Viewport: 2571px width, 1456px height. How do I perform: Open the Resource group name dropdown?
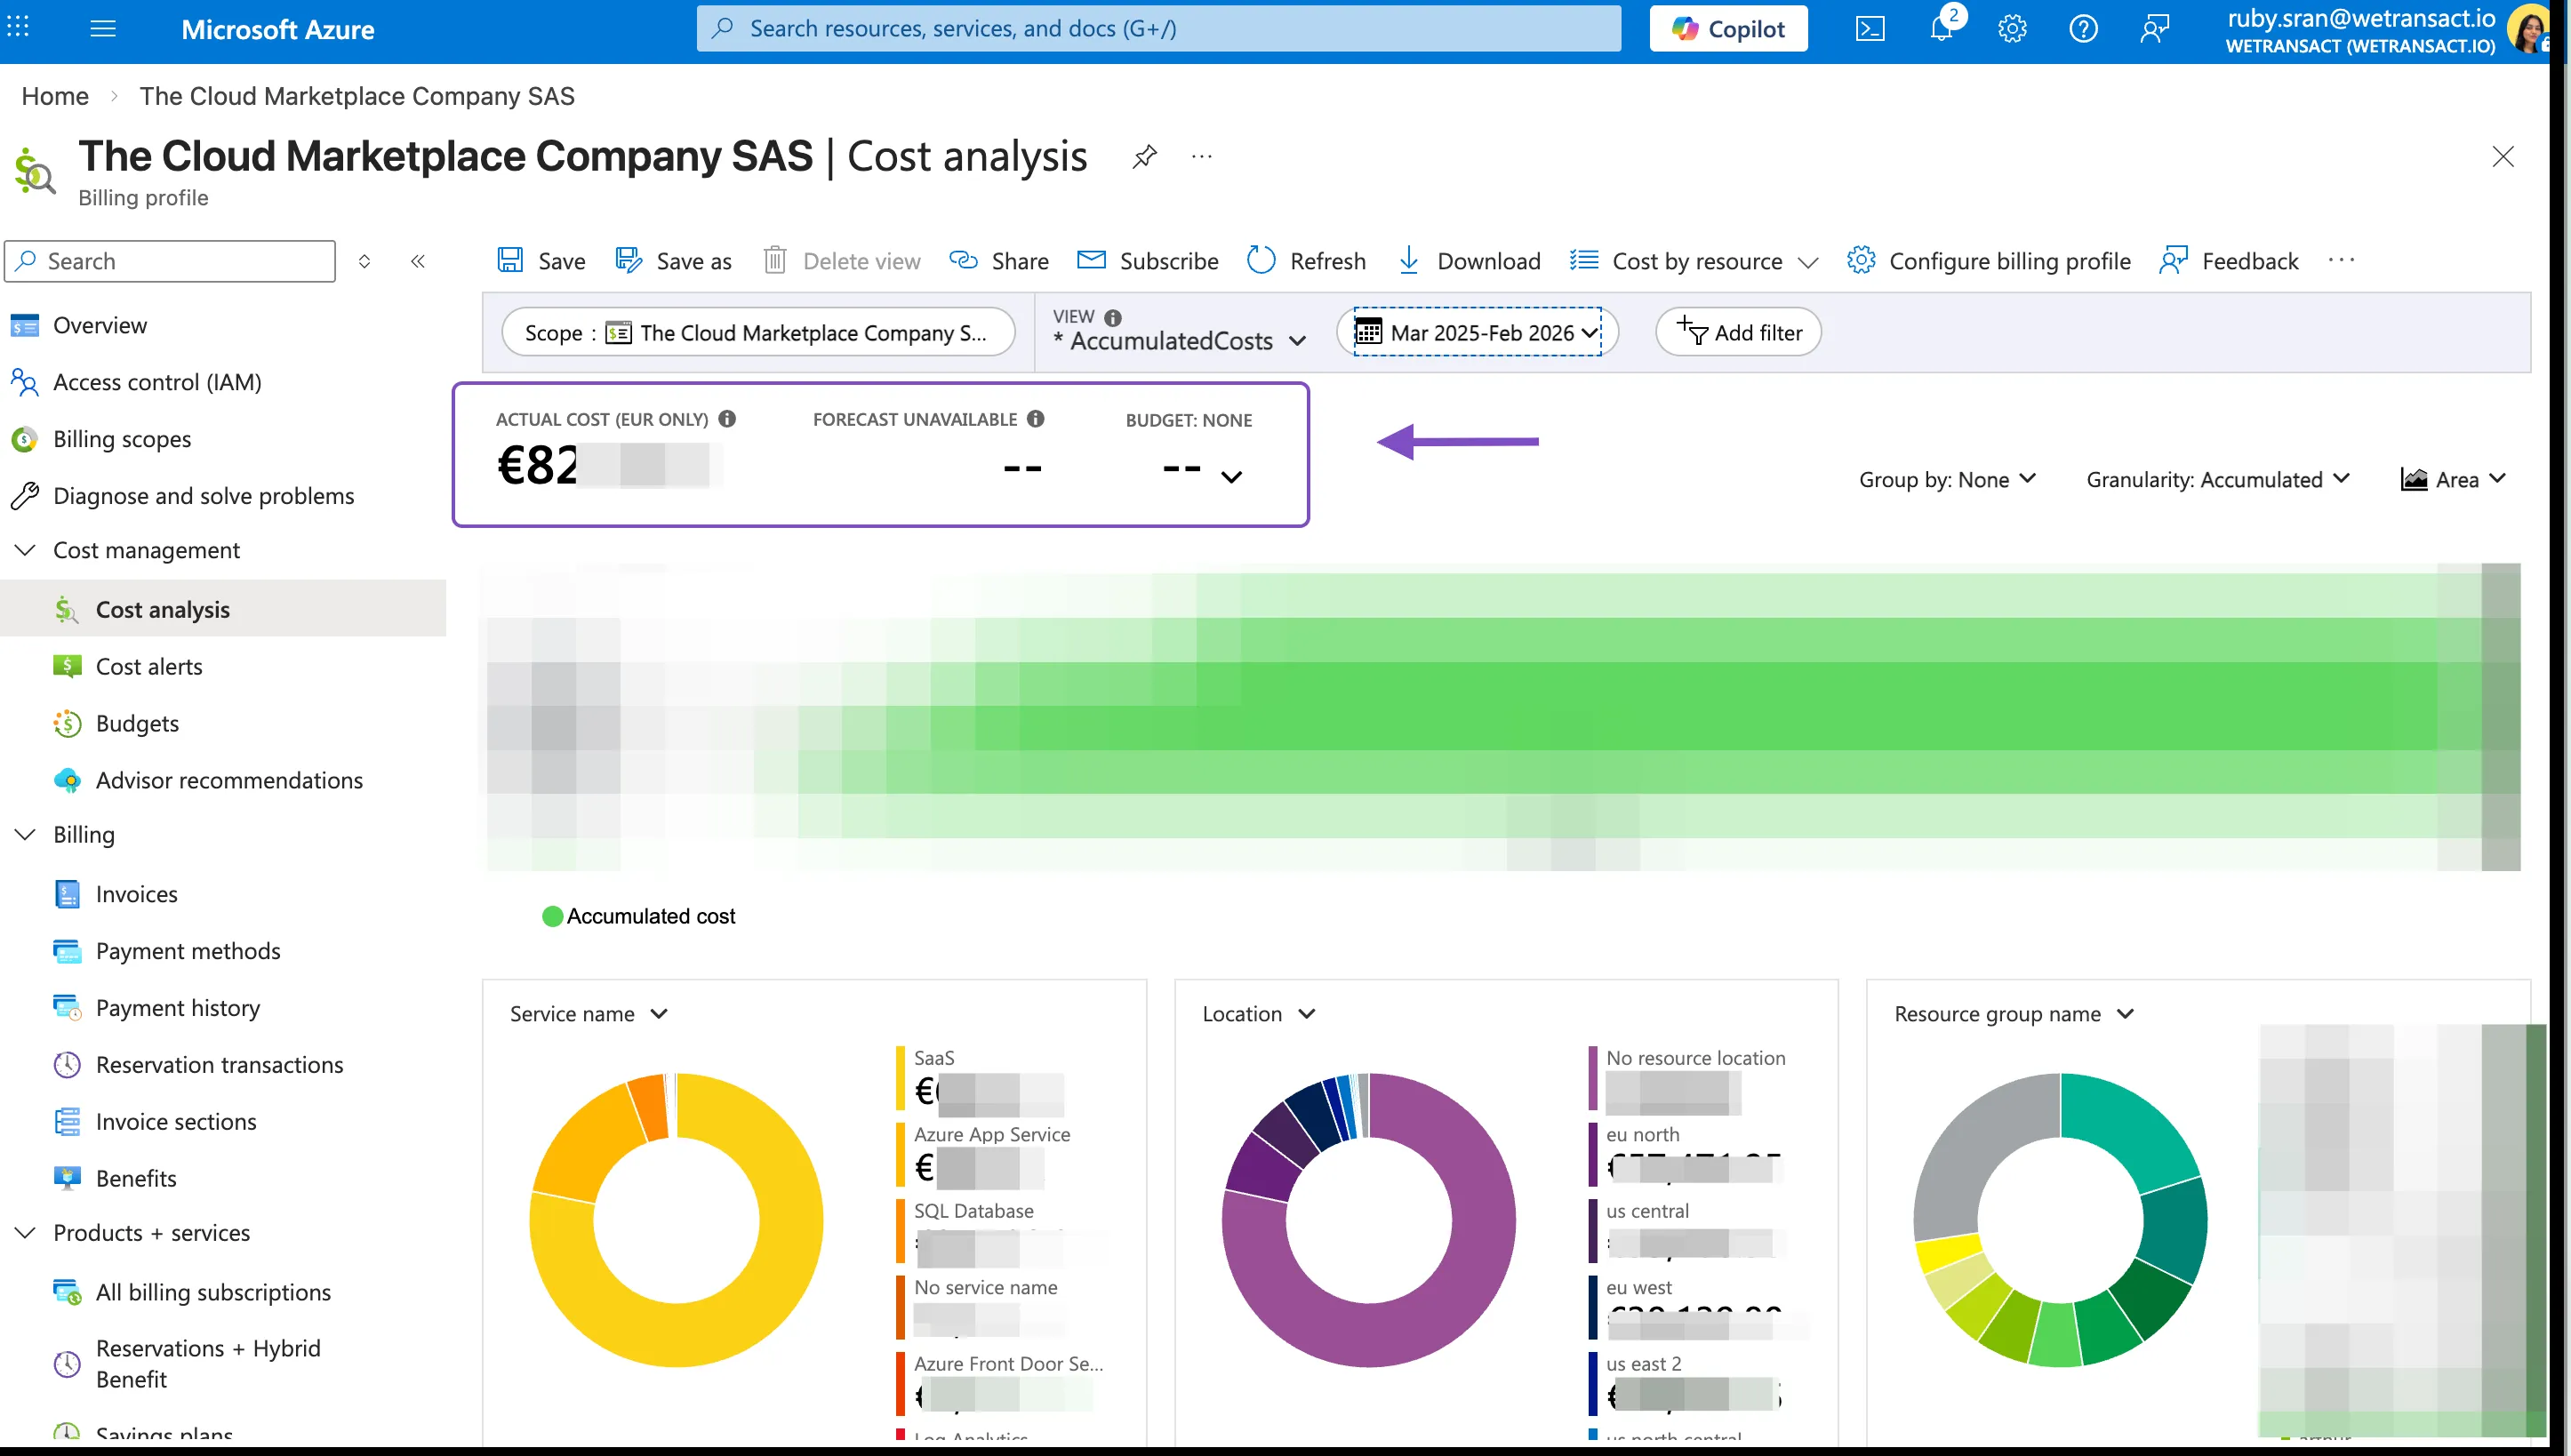(2014, 1014)
